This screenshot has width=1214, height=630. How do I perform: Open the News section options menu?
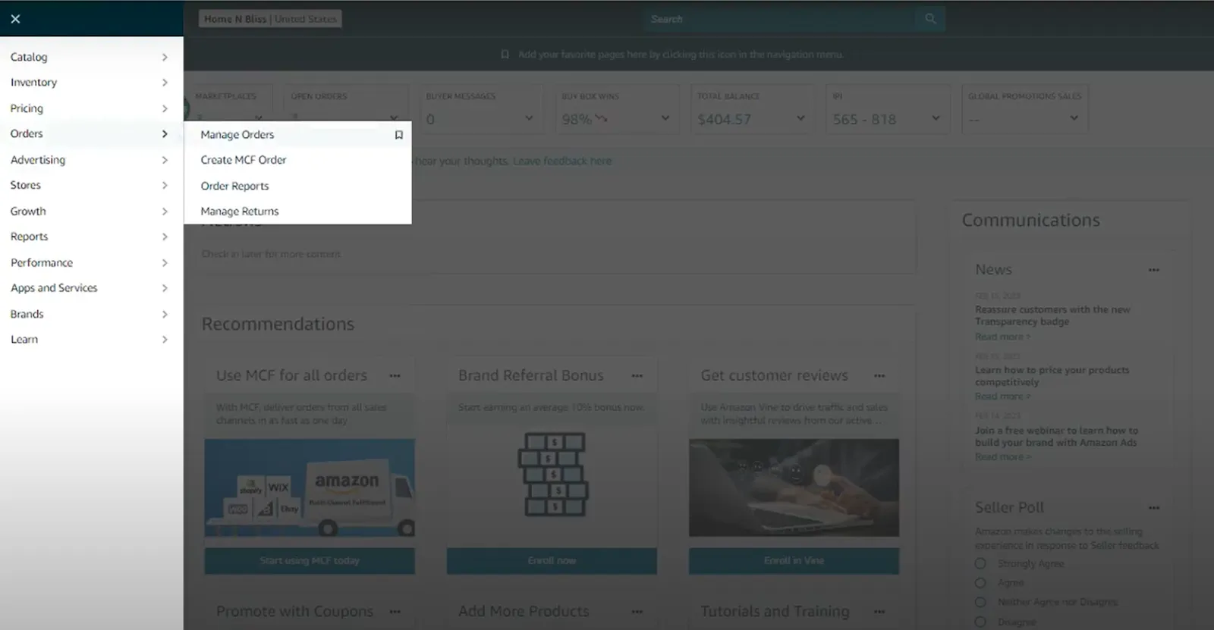tap(1154, 270)
